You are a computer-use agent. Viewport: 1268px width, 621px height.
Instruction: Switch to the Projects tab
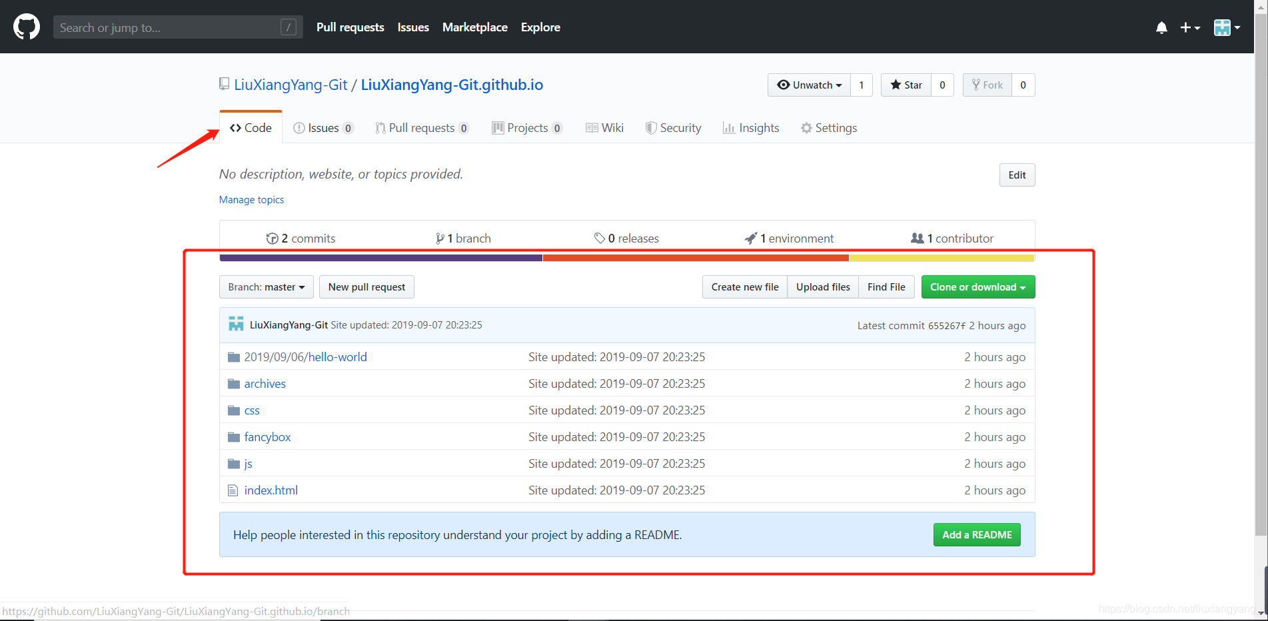coord(527,127)
